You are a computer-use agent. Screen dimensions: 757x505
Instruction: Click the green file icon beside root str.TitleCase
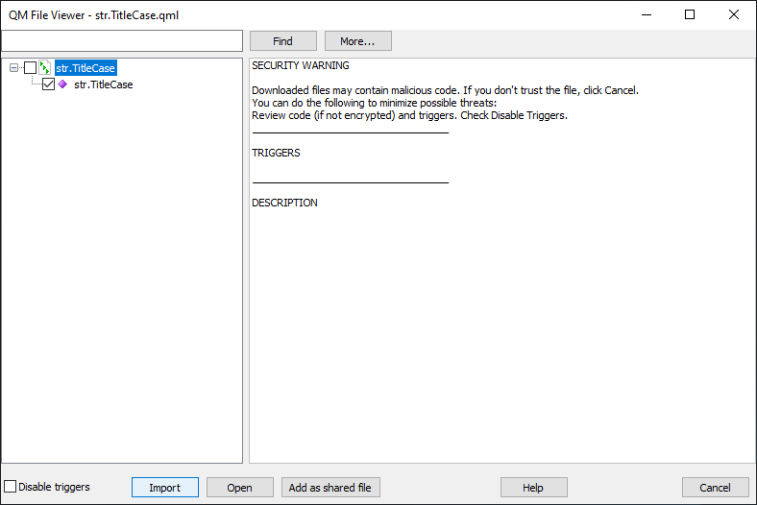click(x=45, y=67)
